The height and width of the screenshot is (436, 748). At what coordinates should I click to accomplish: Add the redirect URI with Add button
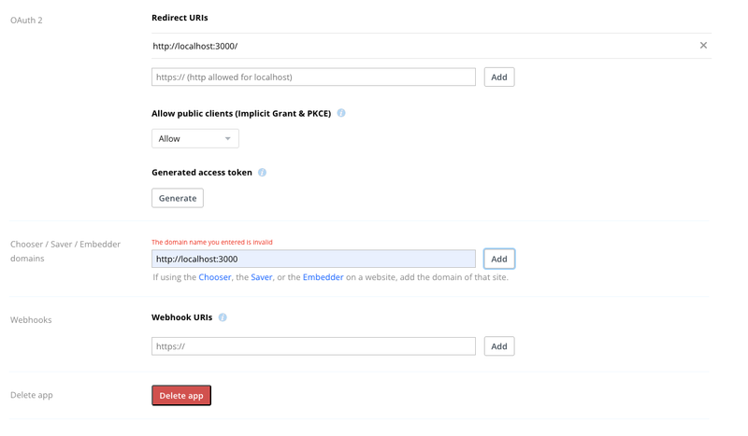499,77
